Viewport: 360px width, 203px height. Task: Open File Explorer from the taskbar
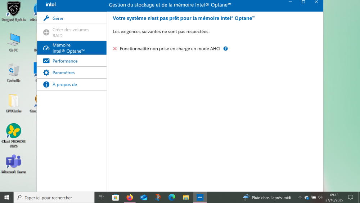[x=186, y=198]
